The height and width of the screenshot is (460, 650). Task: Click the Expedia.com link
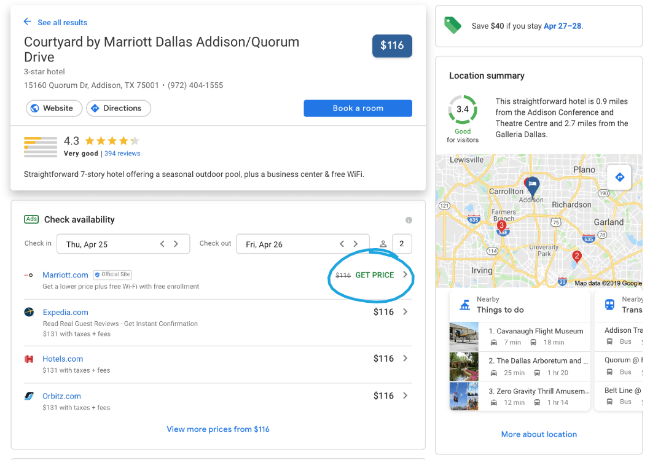click(x=66, y=312)
